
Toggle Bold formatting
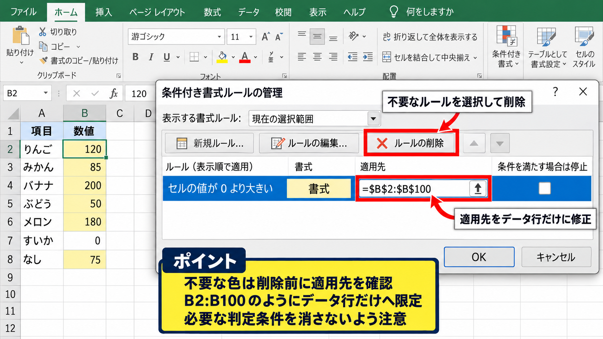[136, 57]
